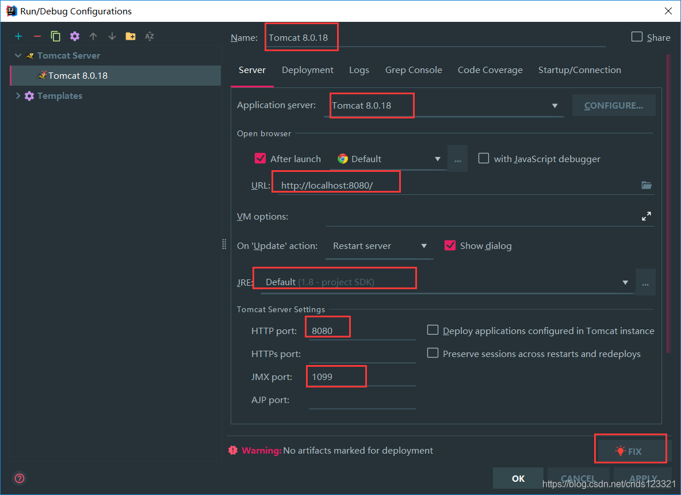Click the Tomcat Server group icon
This screenshot has width=681, height=495.
[29, 56]
